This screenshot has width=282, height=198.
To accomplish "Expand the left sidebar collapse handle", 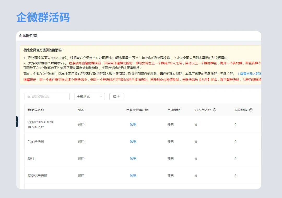I will 17,122.
